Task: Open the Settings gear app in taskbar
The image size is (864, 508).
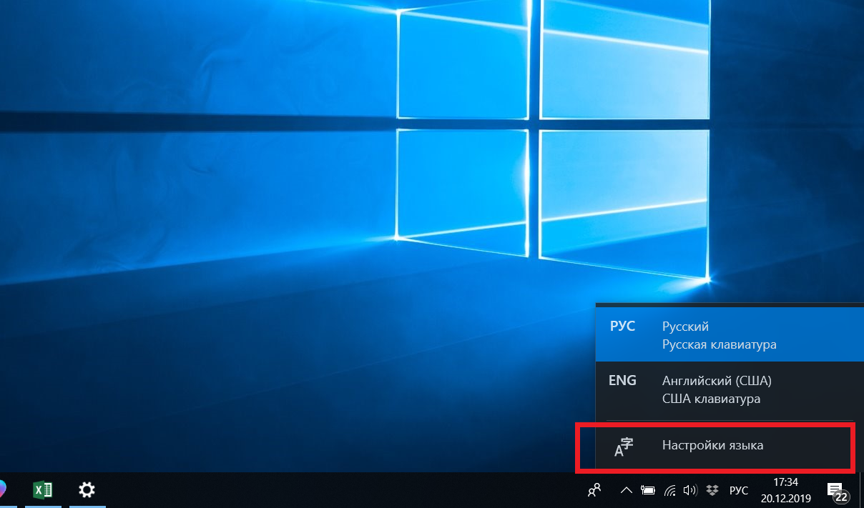Action: click(87, 490)
